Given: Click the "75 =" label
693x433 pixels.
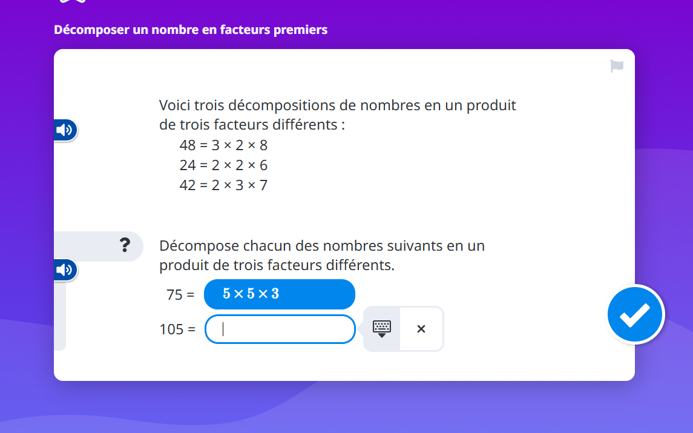Looking at the screenshot, I should [x=180, y=295].
